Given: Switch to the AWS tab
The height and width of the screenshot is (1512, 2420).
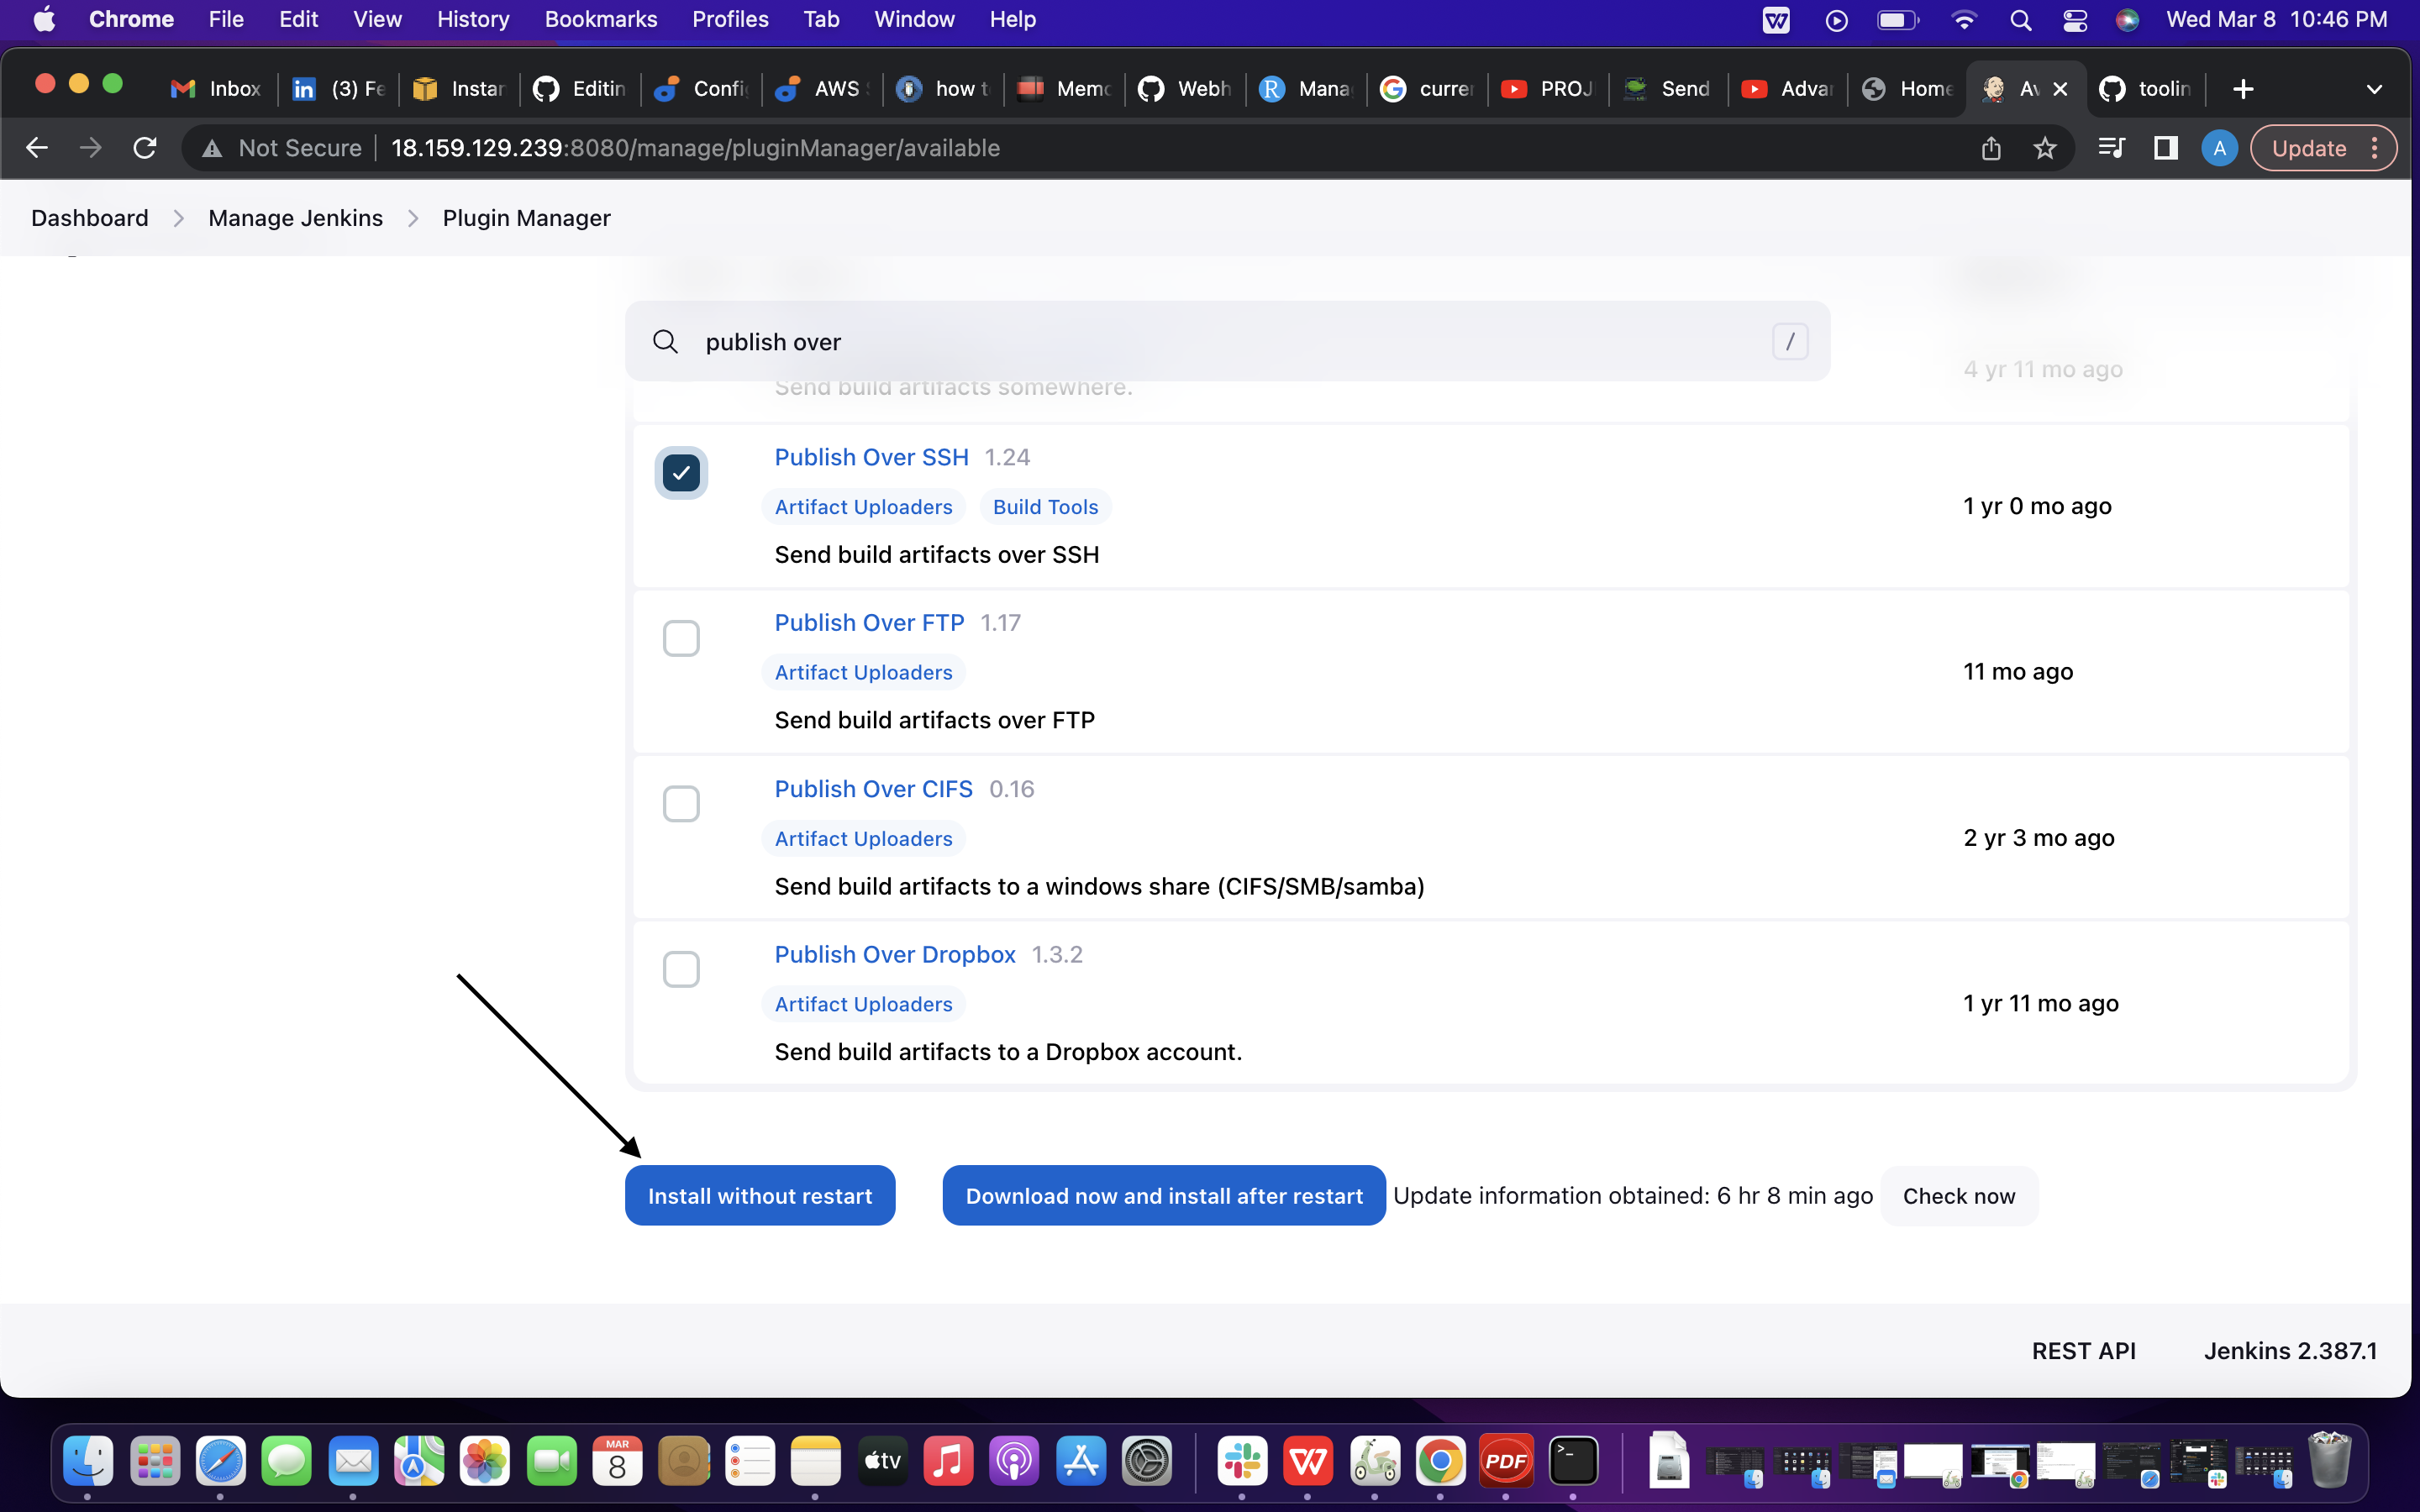Looking at the screenshot, I should point(820,89).
